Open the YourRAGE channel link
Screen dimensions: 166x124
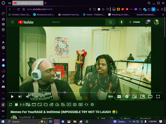[x=25, y=117]
